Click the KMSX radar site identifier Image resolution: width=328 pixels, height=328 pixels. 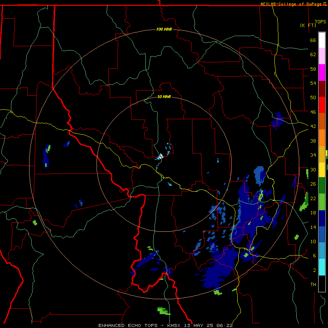point(175,325)
